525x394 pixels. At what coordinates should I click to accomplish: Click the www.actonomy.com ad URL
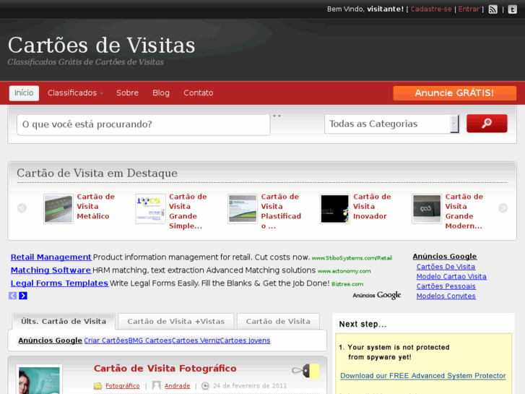(x=344, y=271)
